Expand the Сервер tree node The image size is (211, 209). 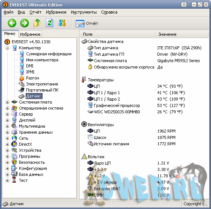pyautogui.click(x=7, y=114)
